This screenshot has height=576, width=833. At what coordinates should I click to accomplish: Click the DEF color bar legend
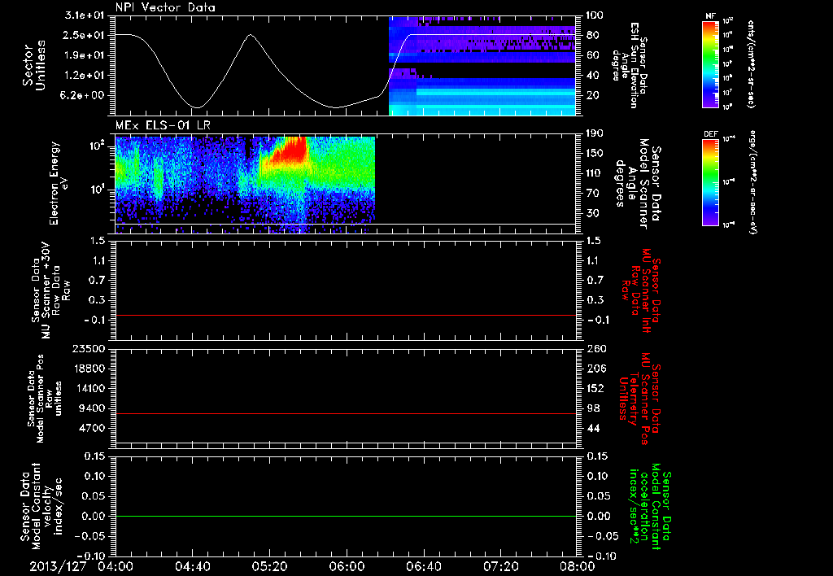click(711, 181)
